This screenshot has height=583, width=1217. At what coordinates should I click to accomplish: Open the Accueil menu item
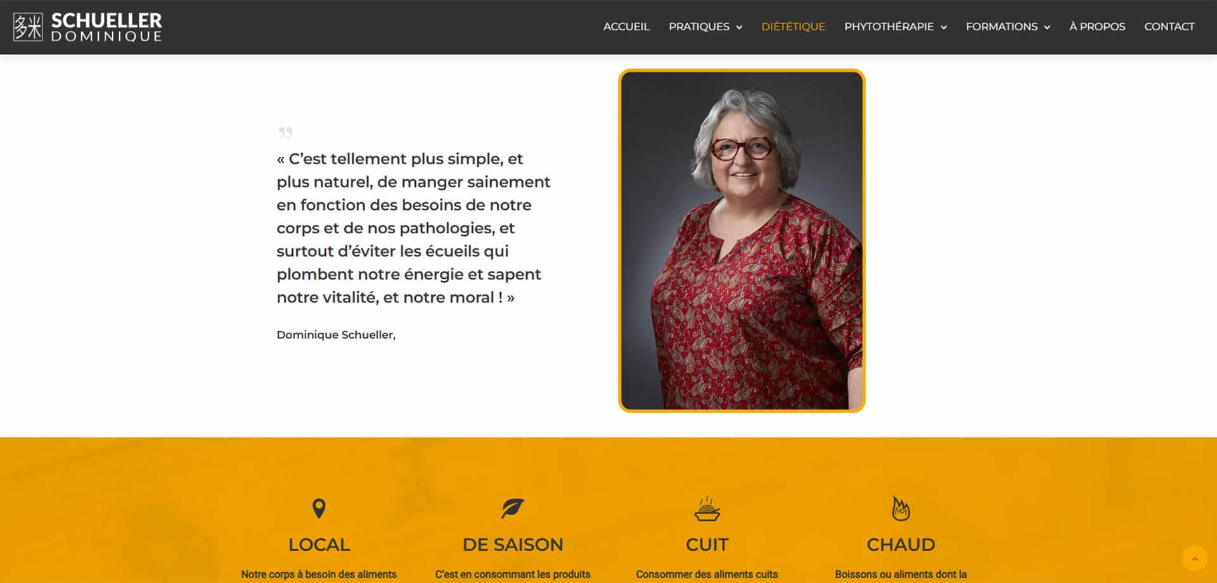pyautogui.click(x=626, y=27)
